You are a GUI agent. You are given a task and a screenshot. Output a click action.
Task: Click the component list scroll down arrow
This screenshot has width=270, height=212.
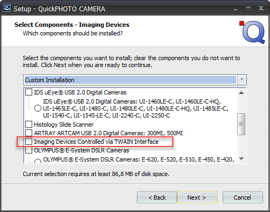pos(241,158)
